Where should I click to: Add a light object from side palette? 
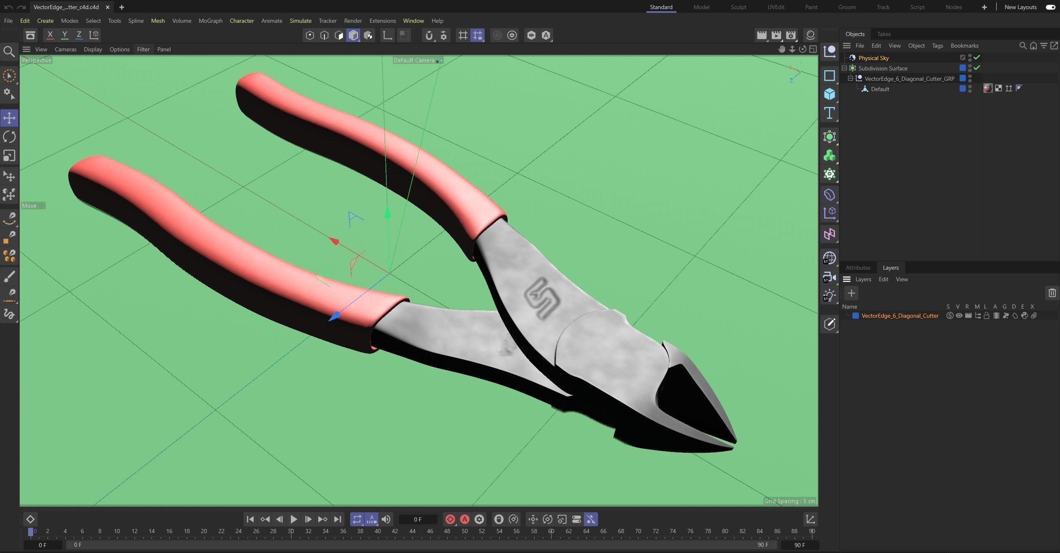click(829, 296)
